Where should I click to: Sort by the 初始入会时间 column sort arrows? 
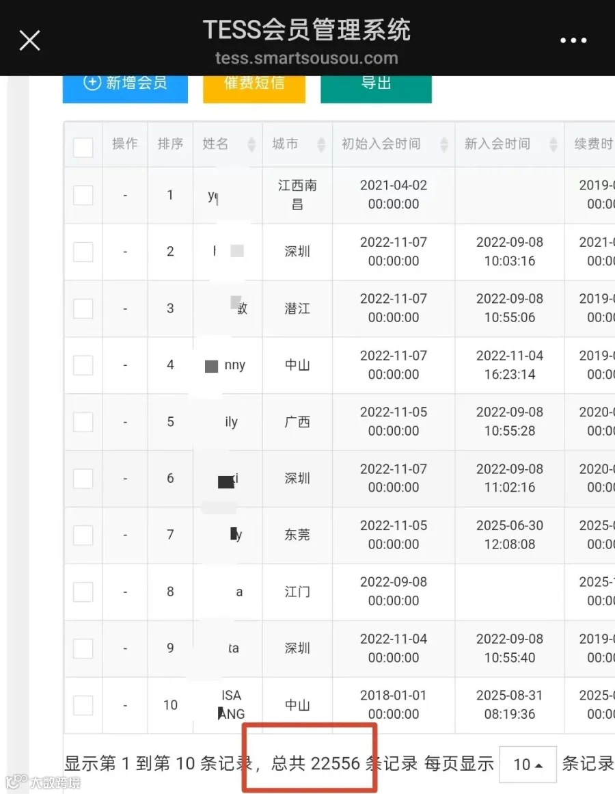point(444,144)
